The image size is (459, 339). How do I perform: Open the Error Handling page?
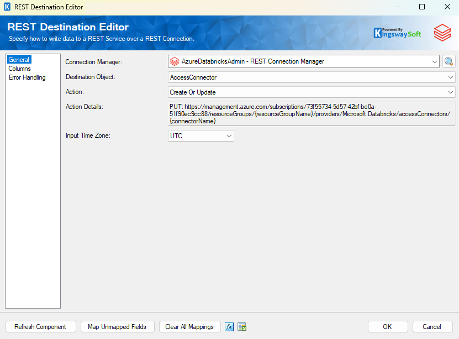pyautogui.click(x=27, y=77)
